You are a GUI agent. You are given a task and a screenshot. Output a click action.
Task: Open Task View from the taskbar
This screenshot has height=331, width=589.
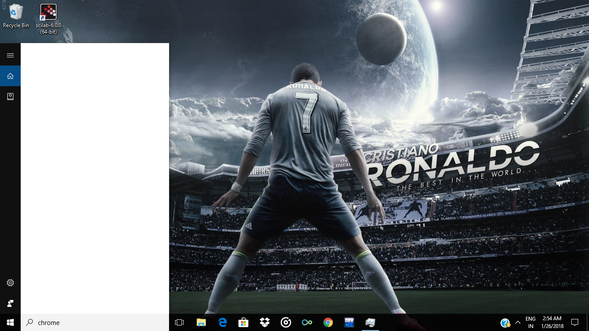(x=179, y=322)
